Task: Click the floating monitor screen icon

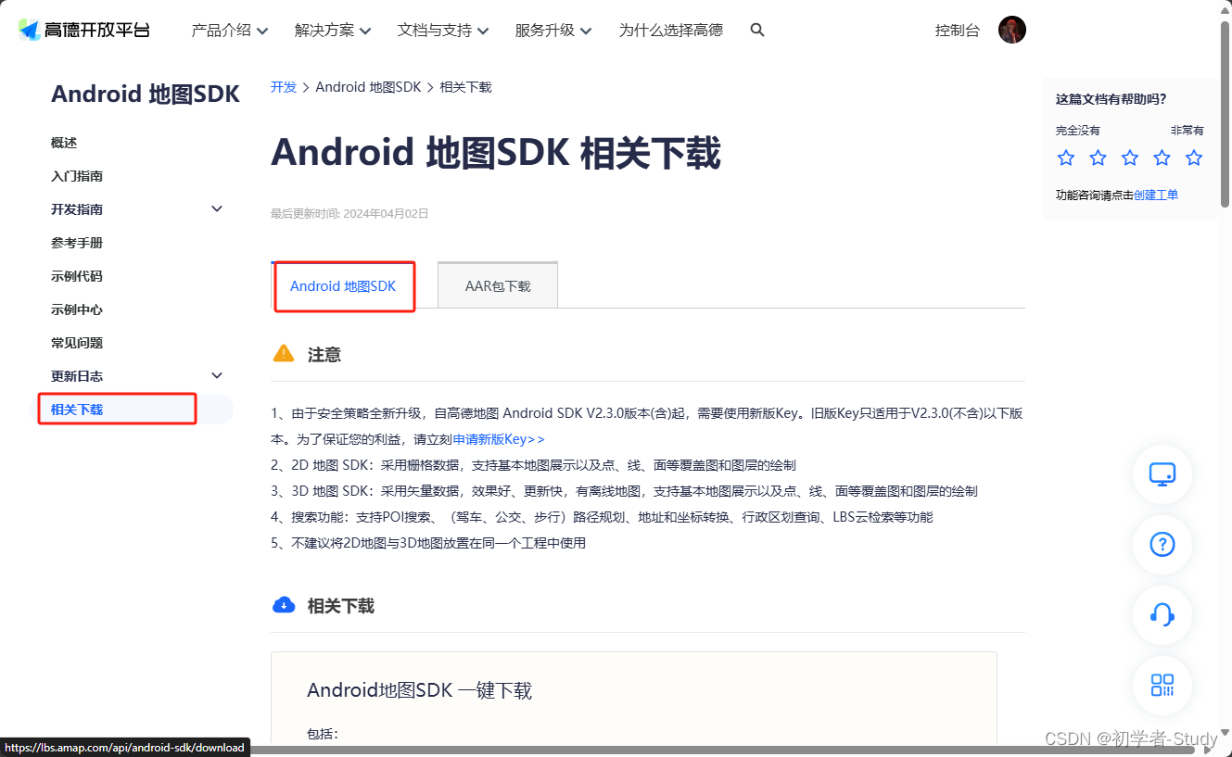Action: click(x=1162, y=474)
